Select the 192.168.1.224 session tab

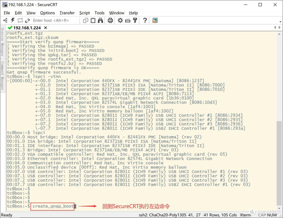tap(27, 28)
